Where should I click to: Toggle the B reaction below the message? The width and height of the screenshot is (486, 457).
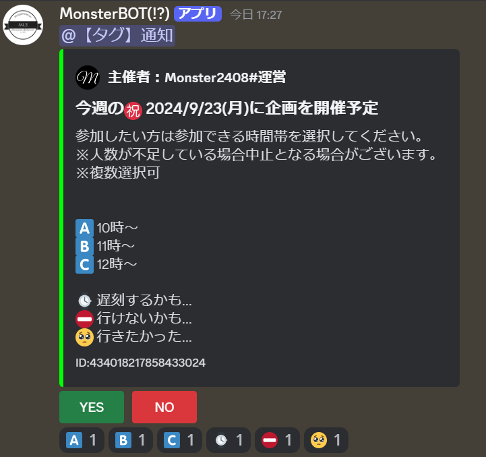[131, 440]
